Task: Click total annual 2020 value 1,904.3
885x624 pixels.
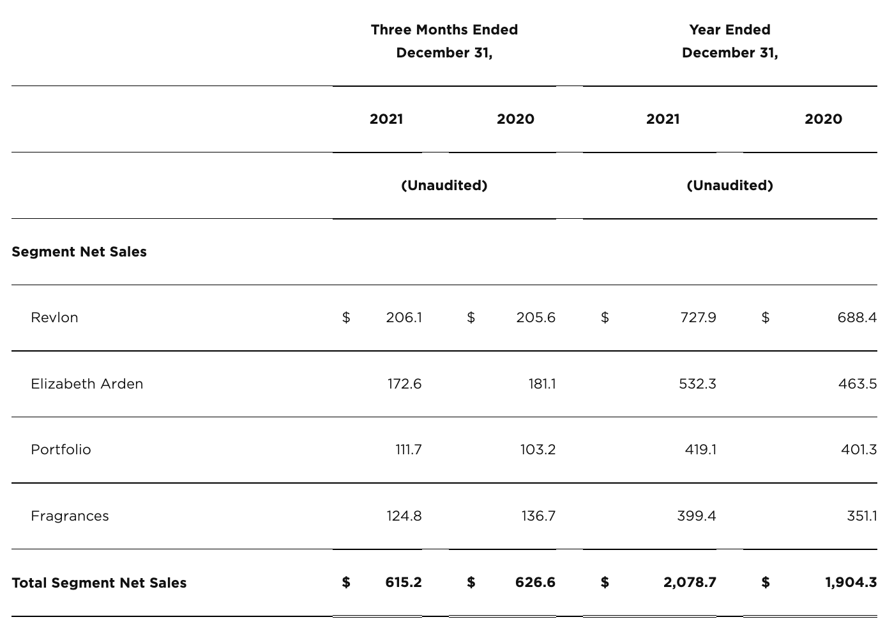Action: coord(851,583)
